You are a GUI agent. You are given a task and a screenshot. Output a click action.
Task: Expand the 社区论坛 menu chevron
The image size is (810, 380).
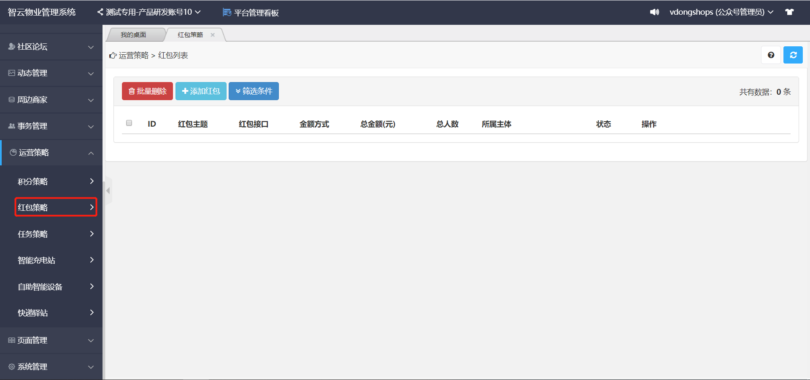tap(91, 47)
